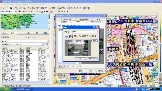Click キャンセル in the 画像 dialog
Image resolution: width=162 pixels, height=91 pixels.
(x=92, y=58)
